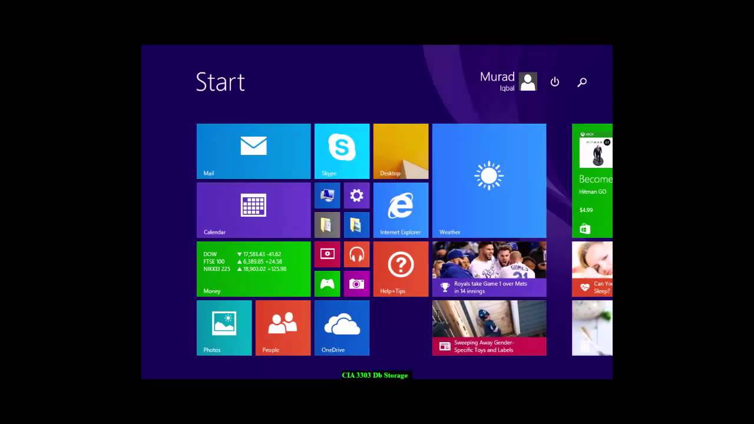Launch the Camera small tile

(x=356, y=284)
